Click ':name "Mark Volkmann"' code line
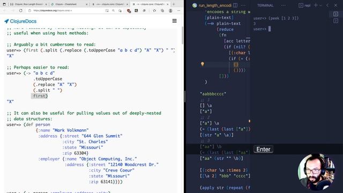 tap(62, 130)
